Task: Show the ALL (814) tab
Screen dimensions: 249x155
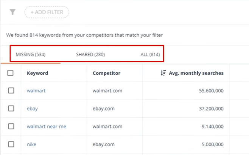Action: 150,54
